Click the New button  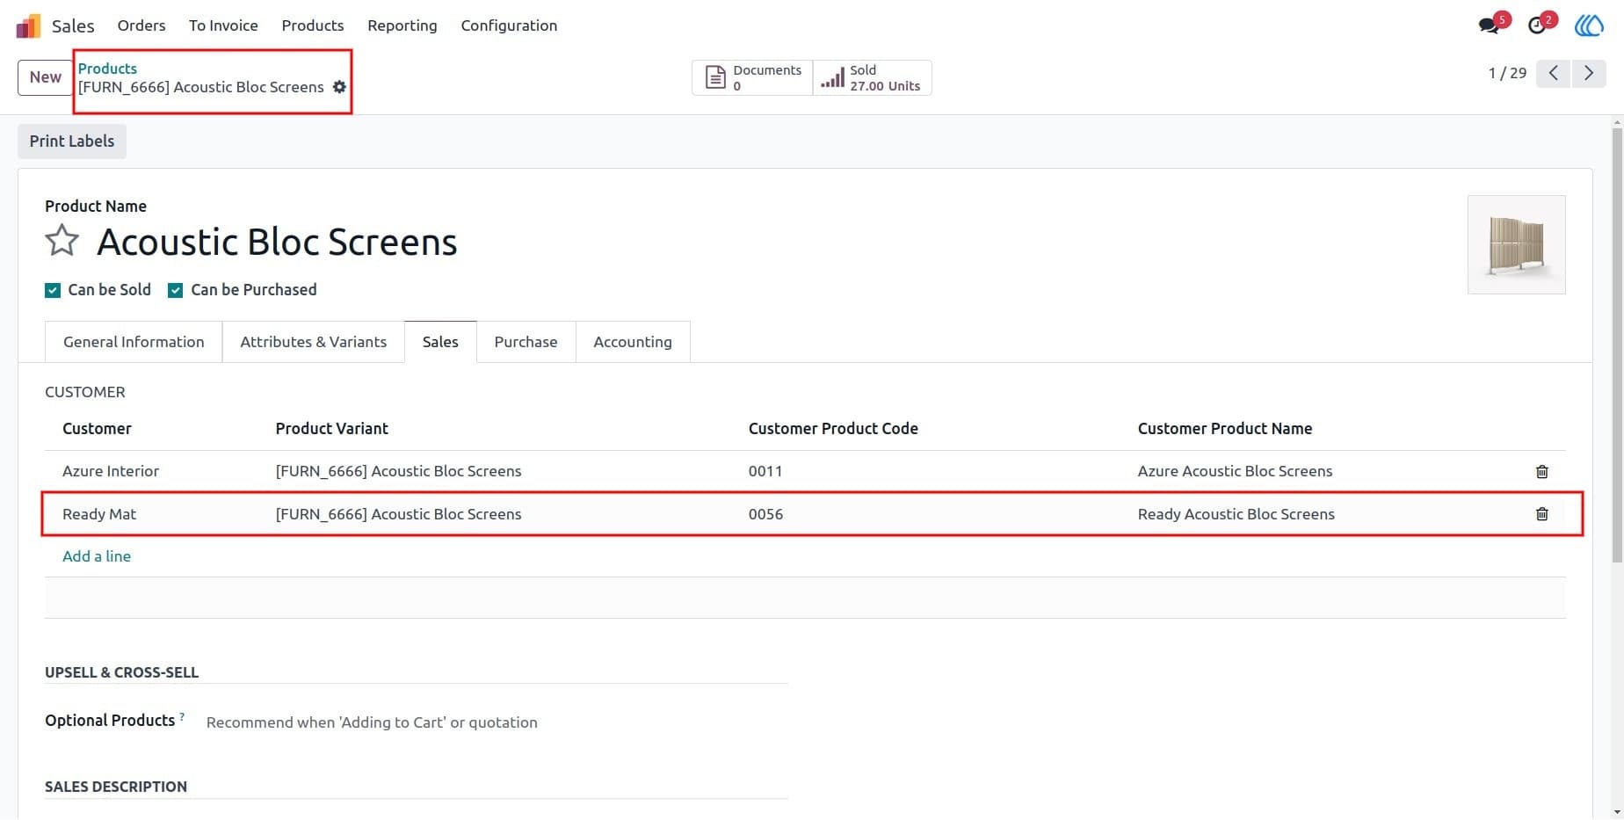pyautogui.click(x=45, y=77)
